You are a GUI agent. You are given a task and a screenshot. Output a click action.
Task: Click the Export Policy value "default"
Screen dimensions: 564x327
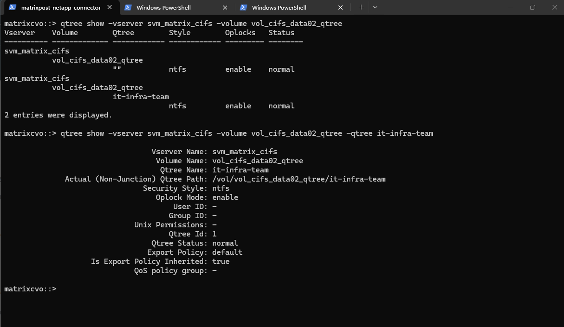pyautogui.click(x=227, y=252)
